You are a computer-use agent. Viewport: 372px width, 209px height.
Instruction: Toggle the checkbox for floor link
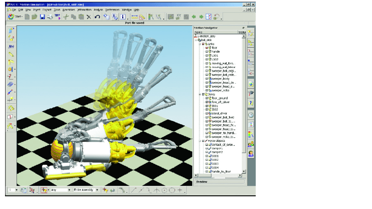207,48
